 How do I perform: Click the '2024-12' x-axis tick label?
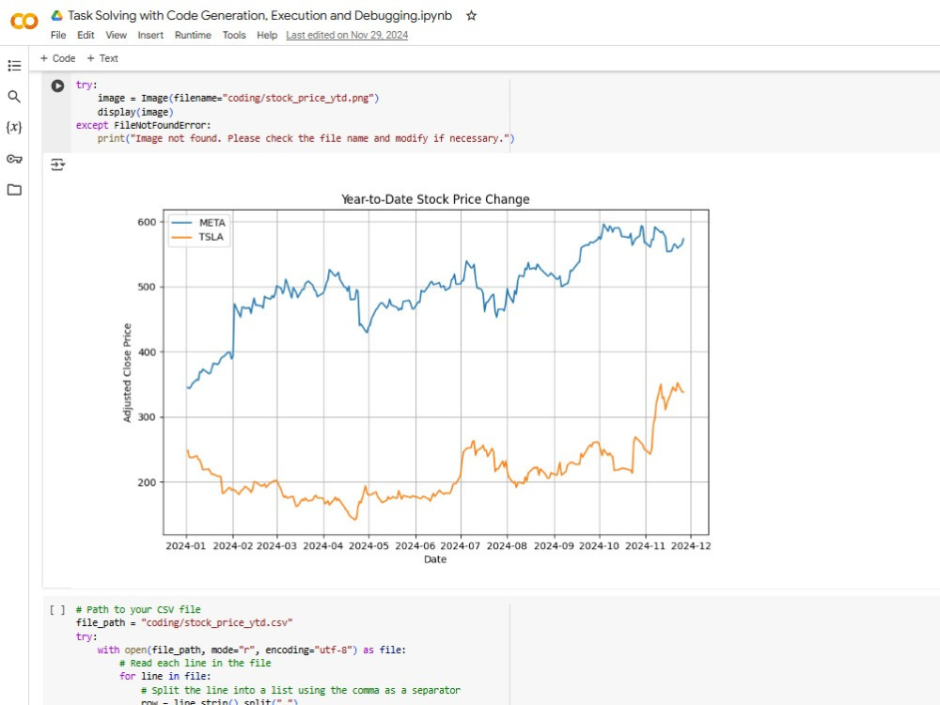[x=691, y=545]
